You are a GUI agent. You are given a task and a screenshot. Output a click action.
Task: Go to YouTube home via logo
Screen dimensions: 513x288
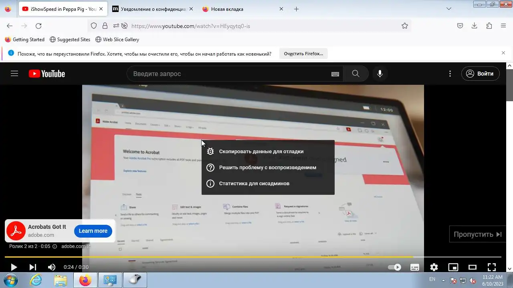[x=47, y=74]
